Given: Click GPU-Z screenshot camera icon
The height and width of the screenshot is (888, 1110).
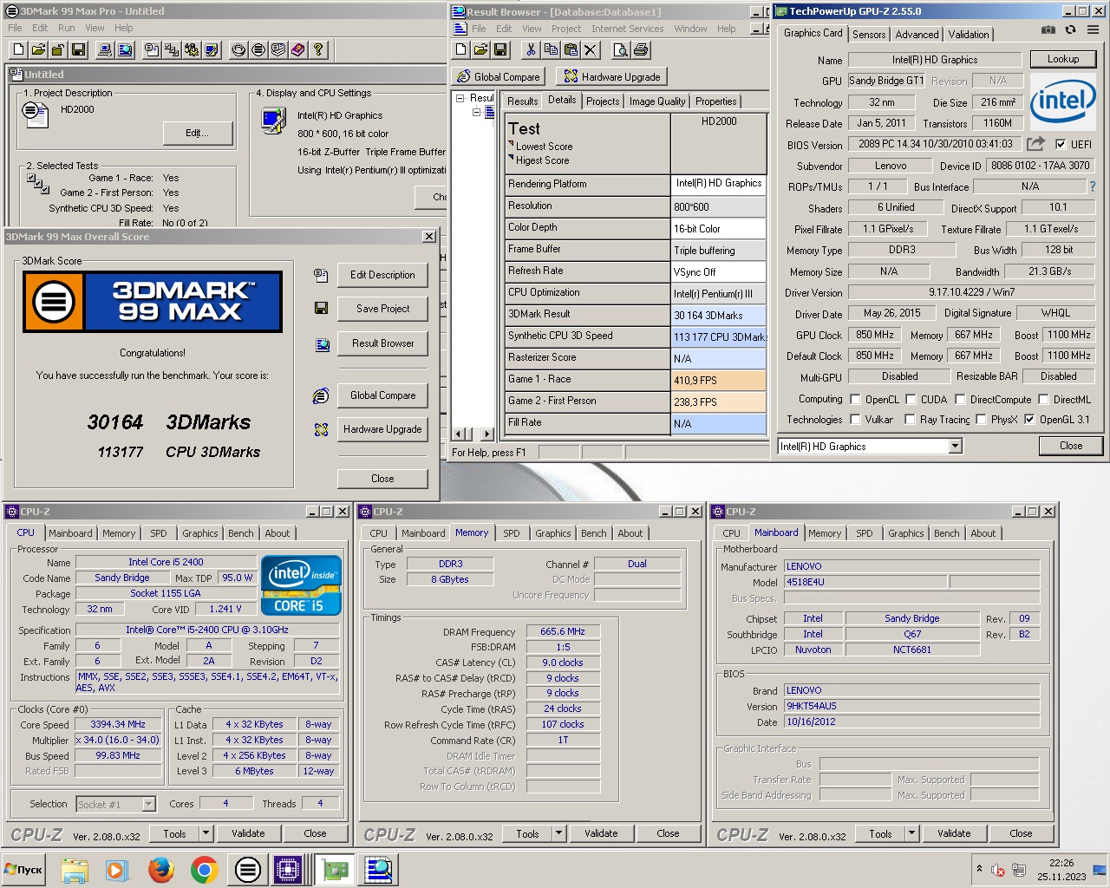Looking at the screenshot, I should pyautogui.click(x=1048, y=29).
